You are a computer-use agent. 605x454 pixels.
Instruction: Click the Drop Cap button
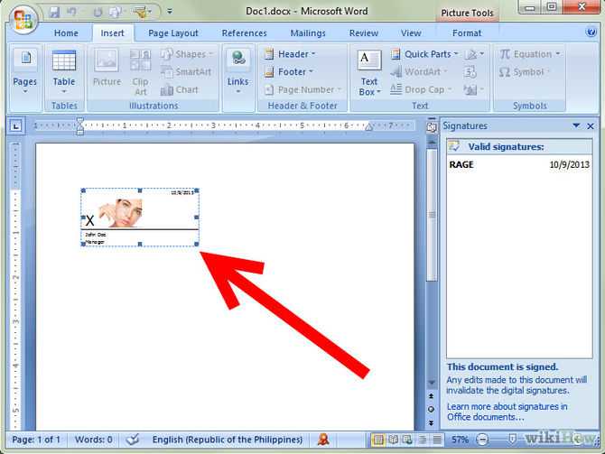[421, 90]
